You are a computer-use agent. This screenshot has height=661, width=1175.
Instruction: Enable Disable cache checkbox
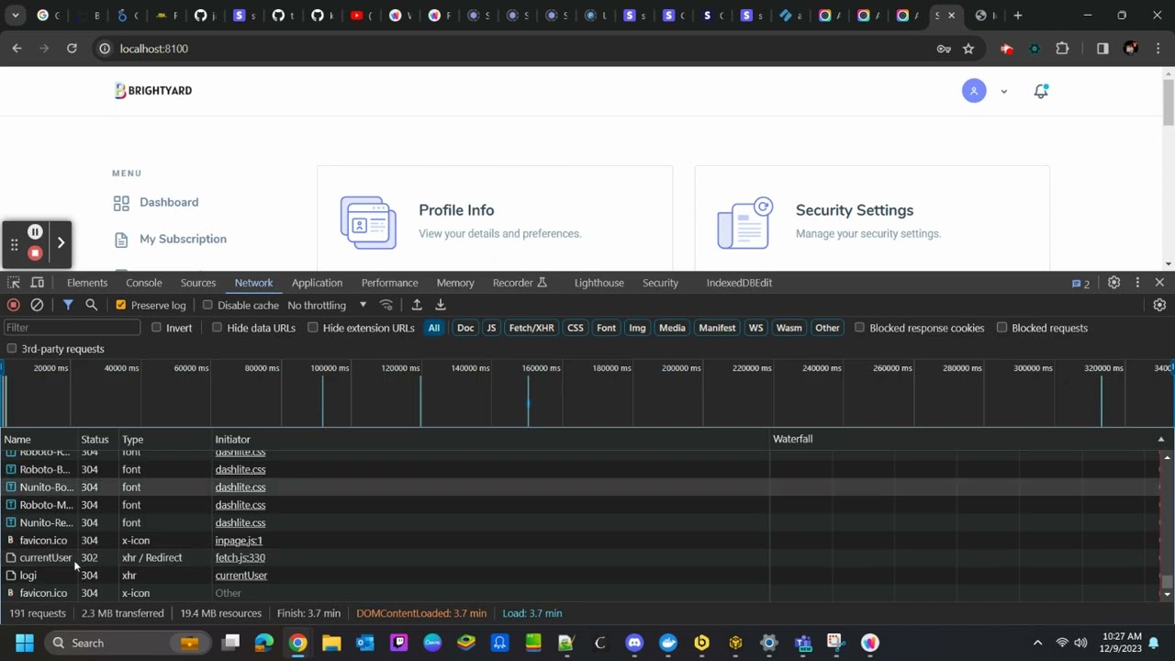pyautogui.click(x=207, y=305)
